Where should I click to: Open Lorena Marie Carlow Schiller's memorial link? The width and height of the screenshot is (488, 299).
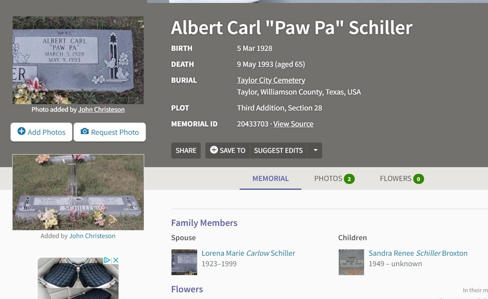[248, 253]
